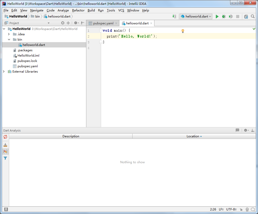Toggle file read-only lock icon in status bar

tap(241, 209)
